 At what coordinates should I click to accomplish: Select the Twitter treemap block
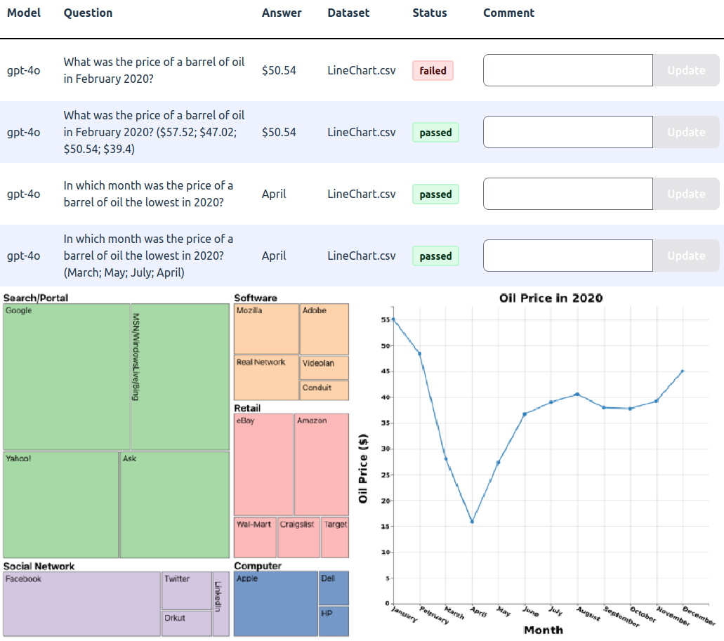(x=187, y=590)
